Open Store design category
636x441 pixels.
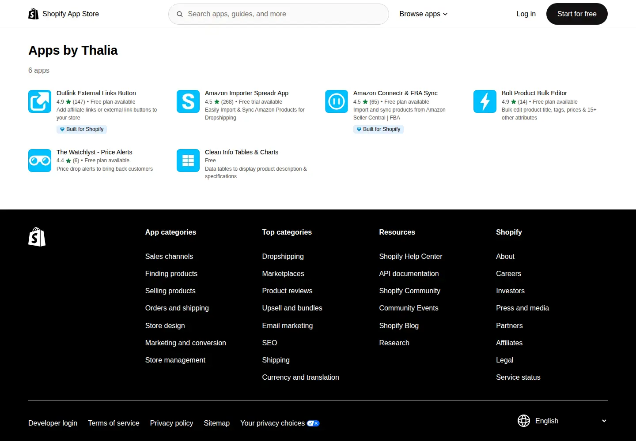(x=165, y=325)
